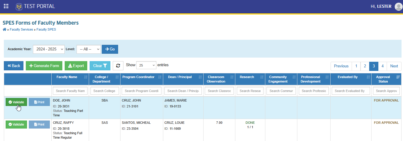Click the Go button
Image resolution: width=403 pixels, height=141 pixels.
(110, 49)
